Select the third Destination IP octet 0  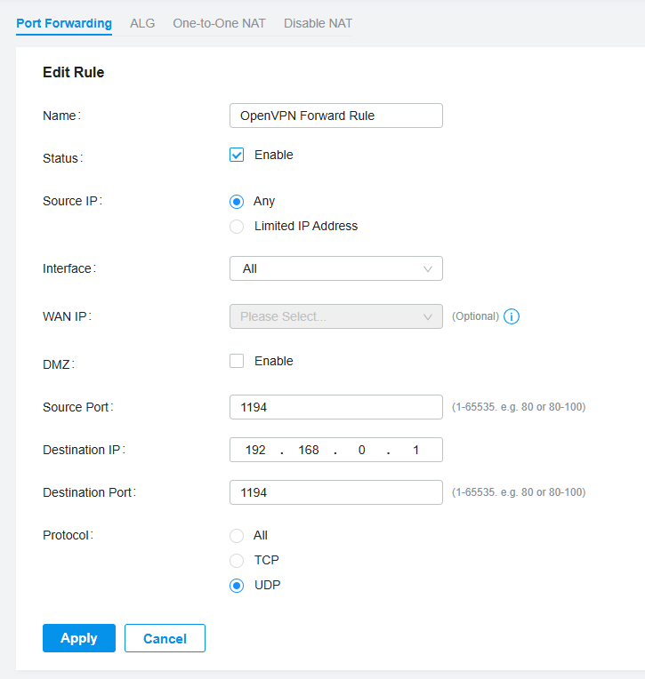pyautogui.click(x=361, y=450)
